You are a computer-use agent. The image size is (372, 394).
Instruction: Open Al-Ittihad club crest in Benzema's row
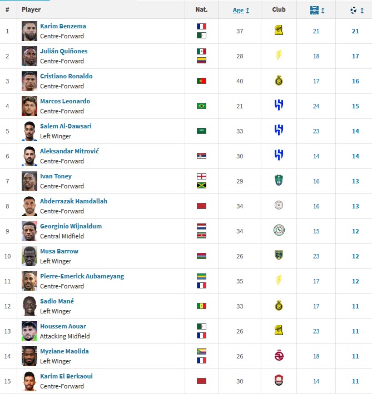pos(279,31)
